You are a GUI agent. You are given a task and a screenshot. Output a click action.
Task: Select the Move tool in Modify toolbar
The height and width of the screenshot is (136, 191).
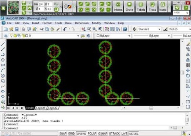click(x=188, y=70)
